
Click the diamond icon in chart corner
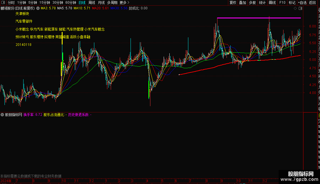[295, 8]
